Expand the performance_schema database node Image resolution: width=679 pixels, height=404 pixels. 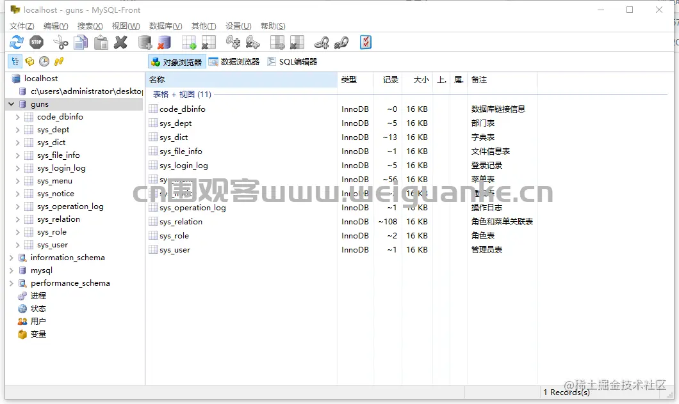[x=12, y=283]
